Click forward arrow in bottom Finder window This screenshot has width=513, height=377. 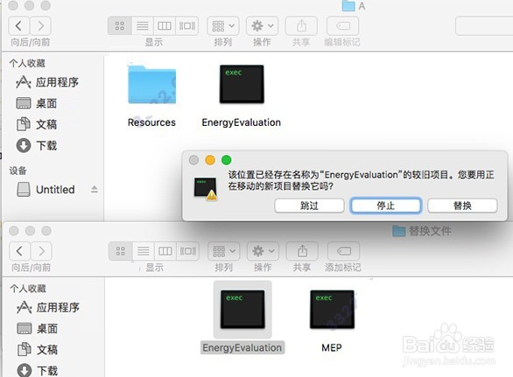[x=41, y=251]
